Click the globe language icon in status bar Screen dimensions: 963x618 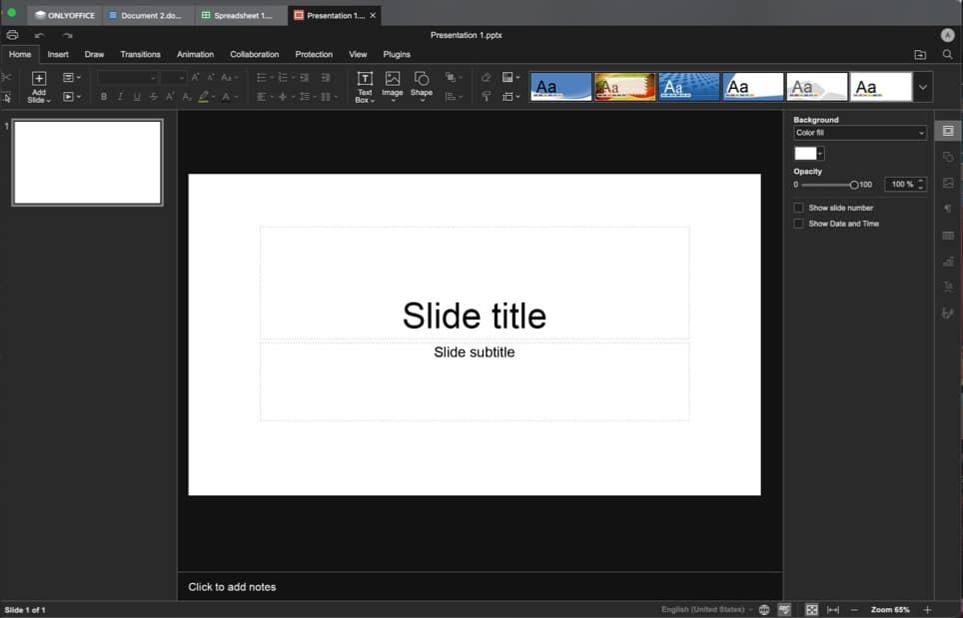point(764,609)
